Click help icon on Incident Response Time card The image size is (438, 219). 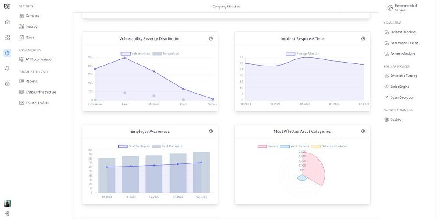coord(363,38)
